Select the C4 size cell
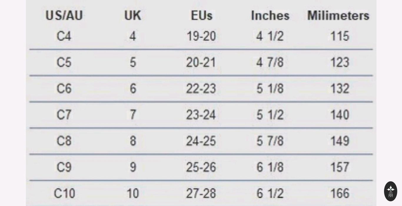Viewport: 402px width, 206px height. pyautogui.click(x=64, y=36)
